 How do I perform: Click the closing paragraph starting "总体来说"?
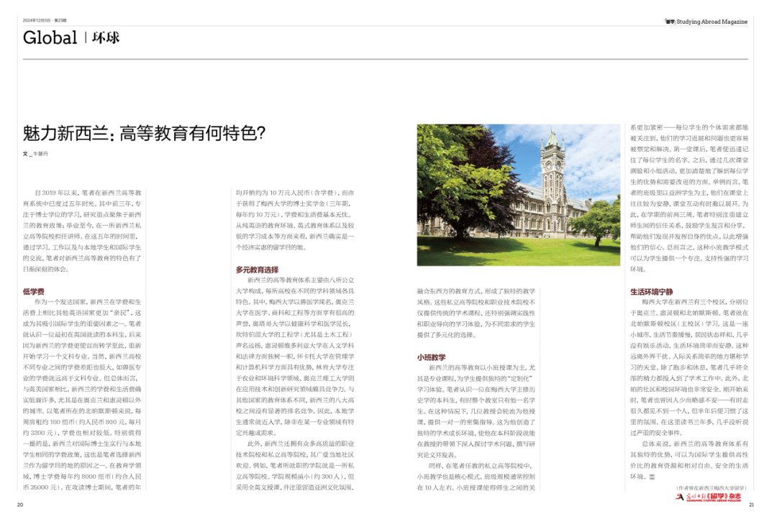tap(689, 460)
